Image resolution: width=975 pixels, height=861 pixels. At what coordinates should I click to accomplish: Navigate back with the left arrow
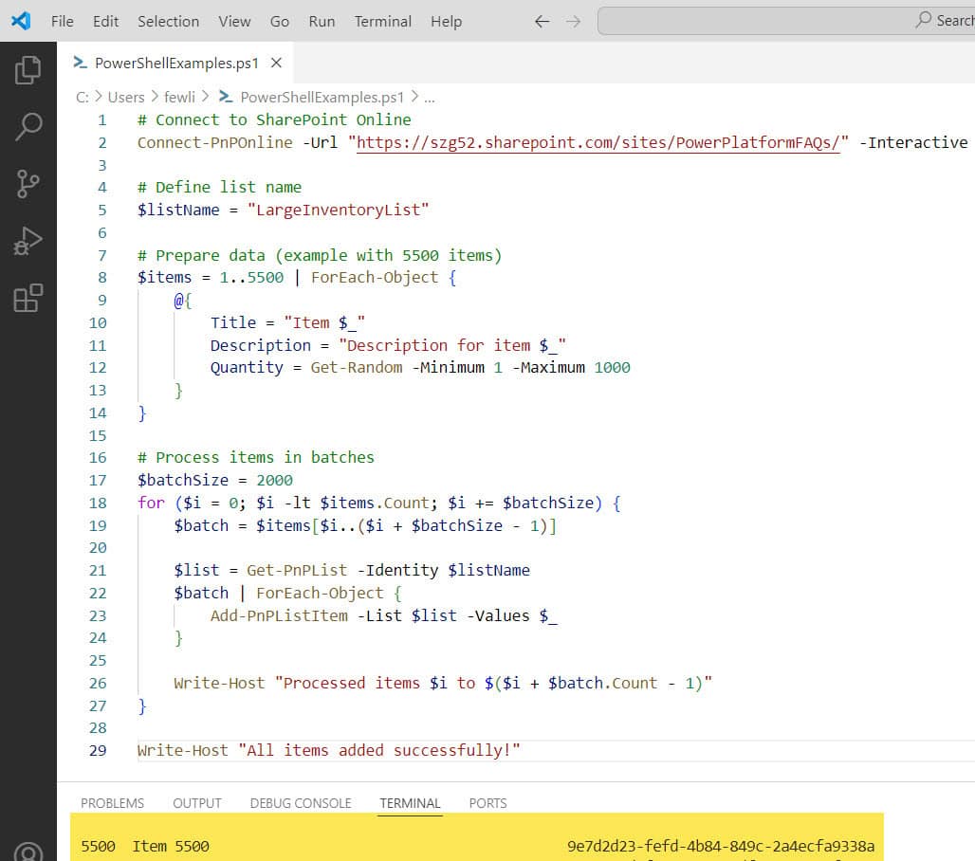[542, 21]
